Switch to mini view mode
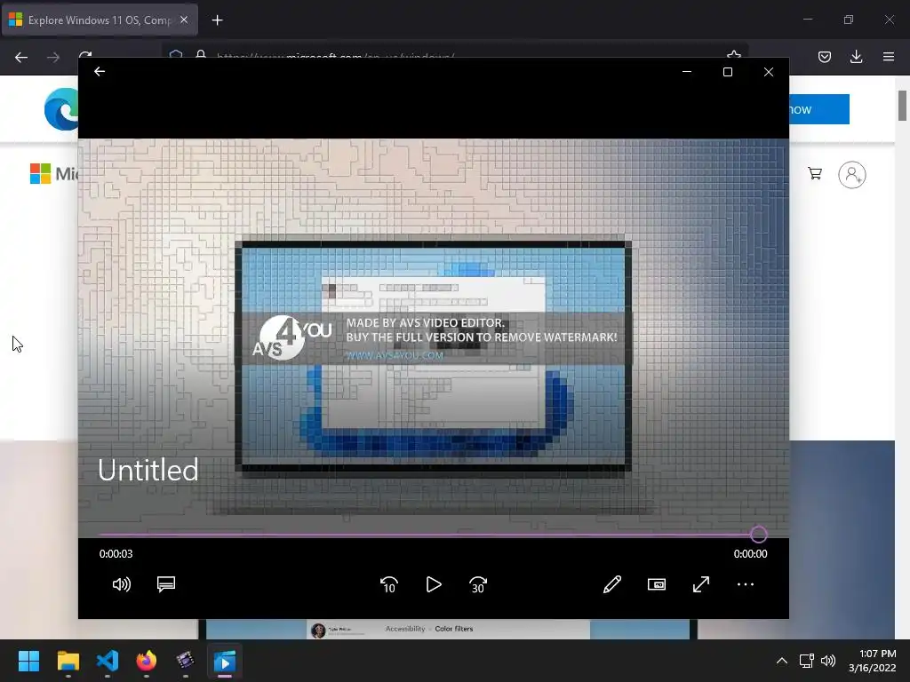The width and height of the screenshot is (910, 682). pos(657,584)
